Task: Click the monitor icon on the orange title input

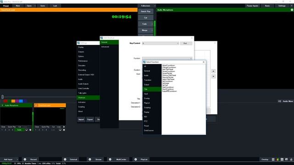Action: 60,130
